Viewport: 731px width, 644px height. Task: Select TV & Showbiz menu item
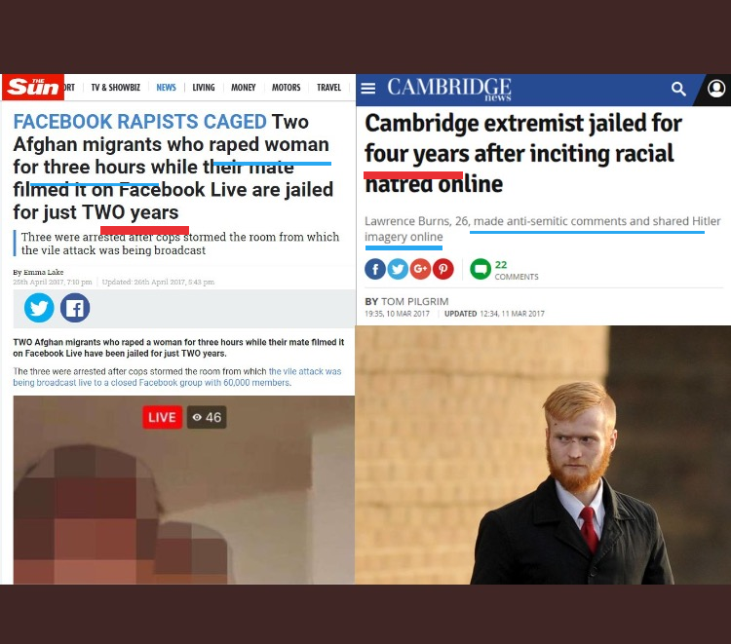[x=116, y=88]
